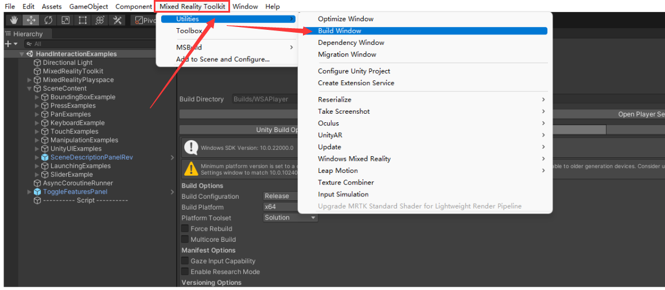
Task: Select LaunchingExamples in the hierarchy
Action: tap(80, 165)
